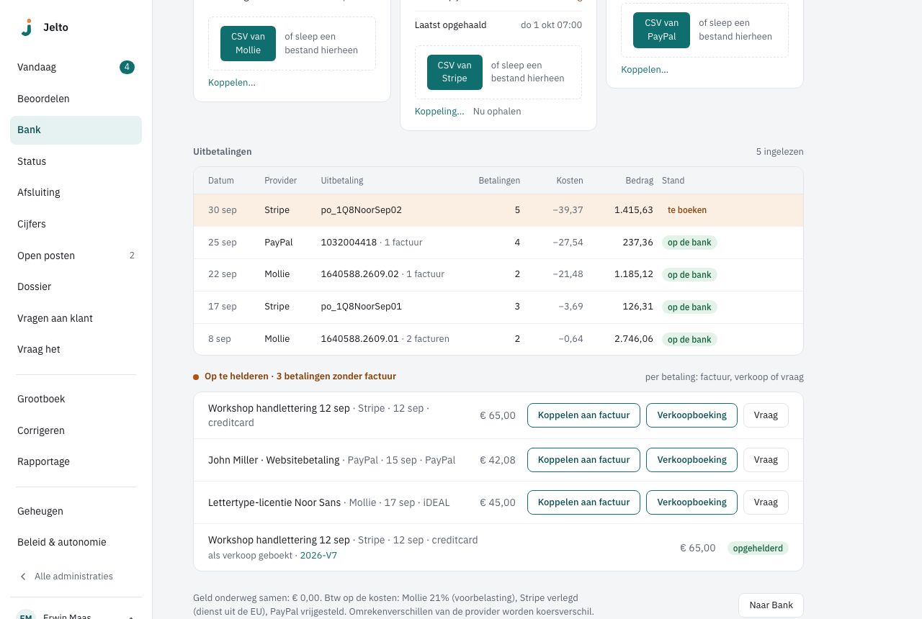This screenshot has width=922, height=619.
Task: Select Stripe payout po_1Q8NoorSep01
Action: point(498,307)
